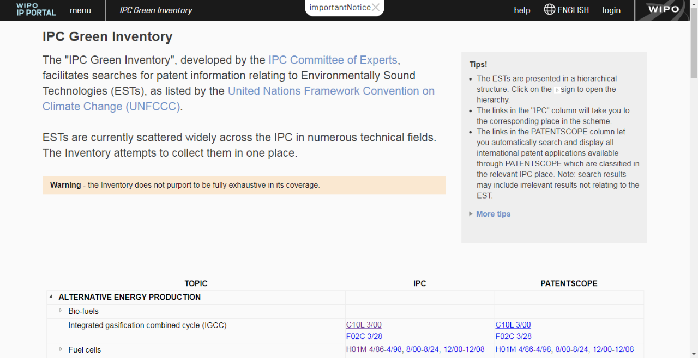This screenshot has width=698, height=358.
Task: Click the IPC Green Inventory header title
Action: tap(156, 10)
